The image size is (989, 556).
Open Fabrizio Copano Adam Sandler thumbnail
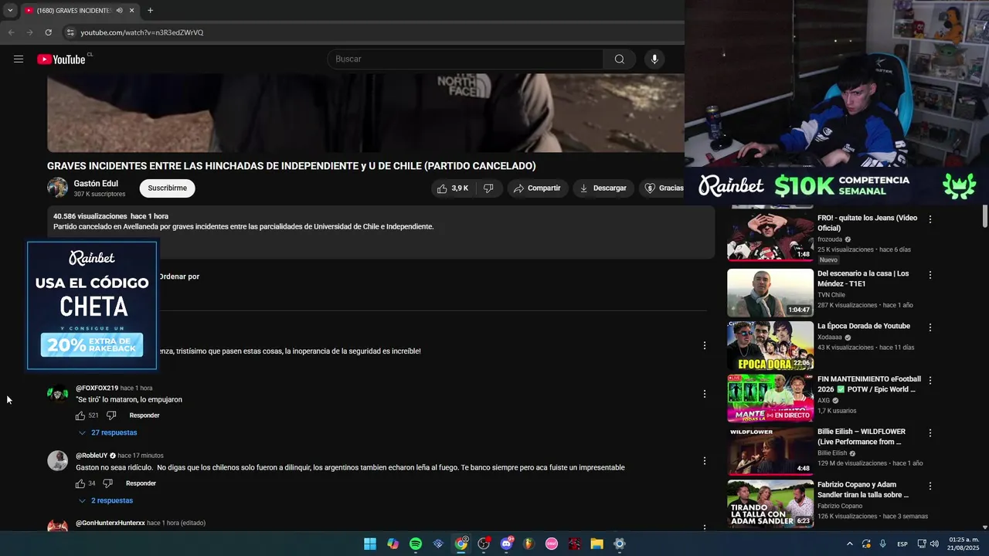click(x=770, y=504)
